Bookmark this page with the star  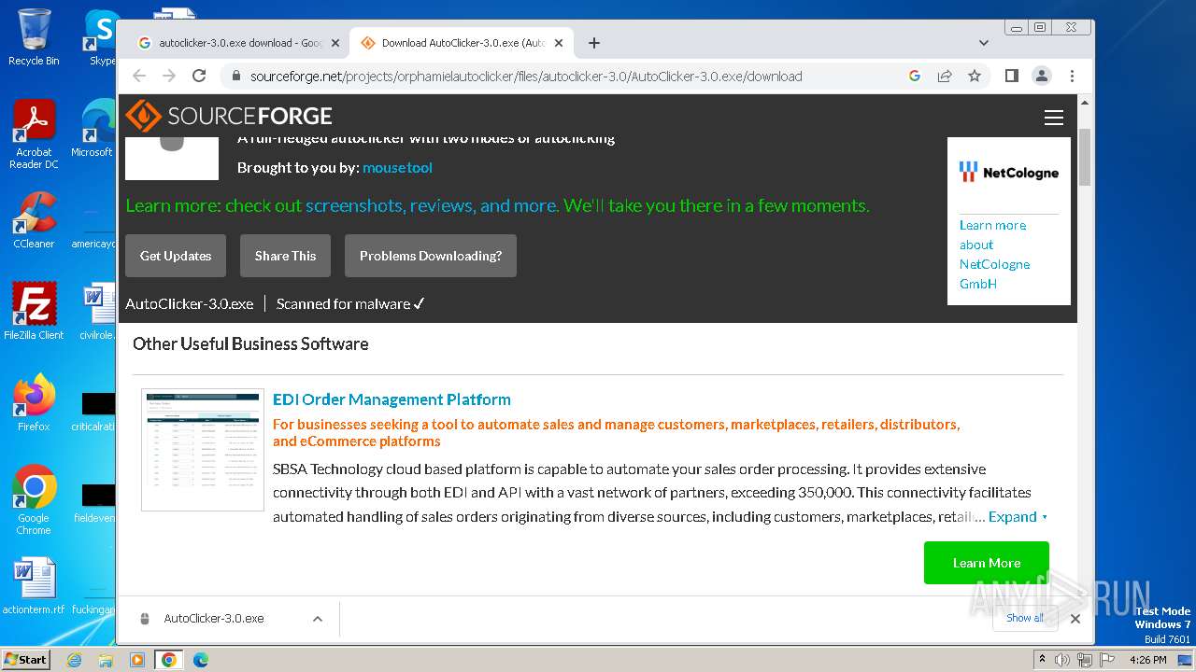pos(975,76)
